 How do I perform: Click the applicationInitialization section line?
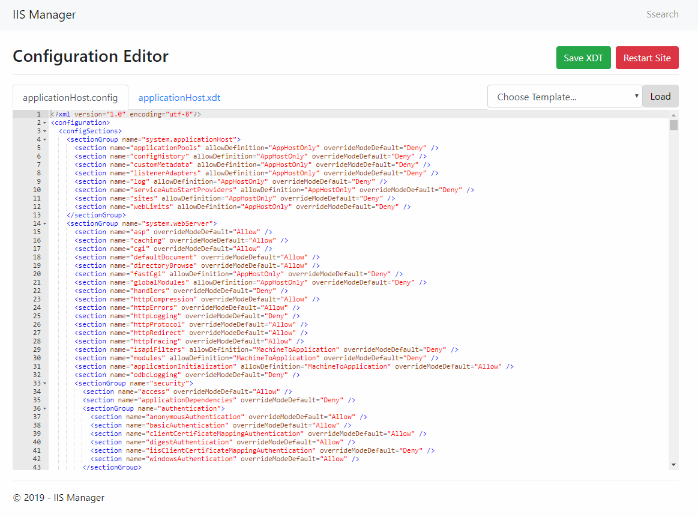294,367
